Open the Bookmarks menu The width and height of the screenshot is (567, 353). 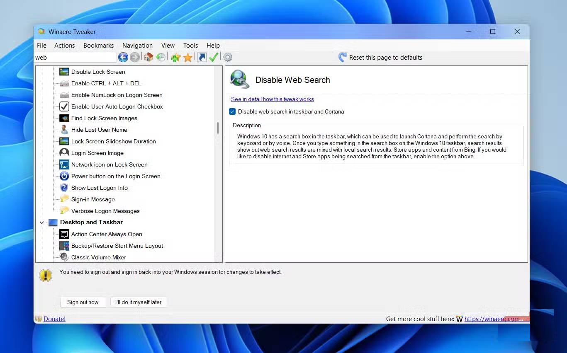pyautogui.click(x=98, y=46)
